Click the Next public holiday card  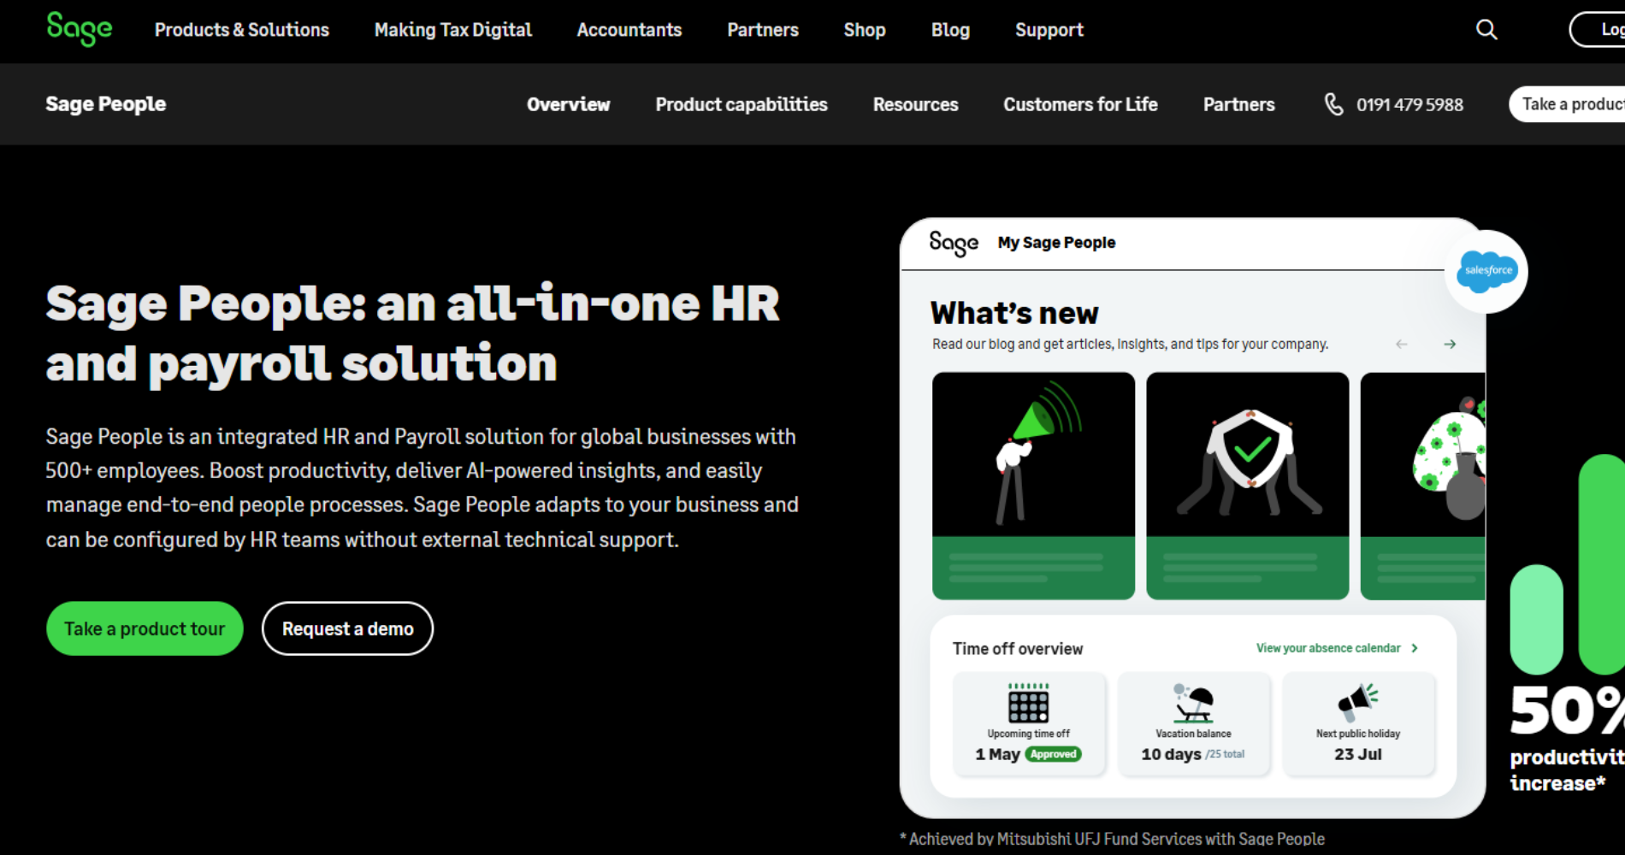[1358, 723]
